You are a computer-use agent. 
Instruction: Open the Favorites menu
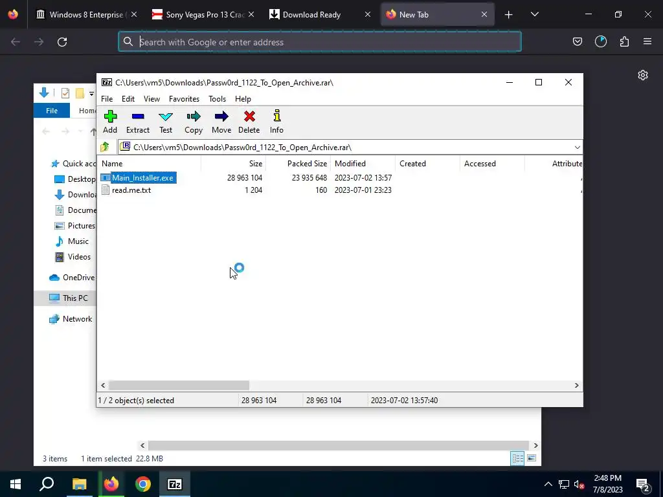tap(184, 99)
